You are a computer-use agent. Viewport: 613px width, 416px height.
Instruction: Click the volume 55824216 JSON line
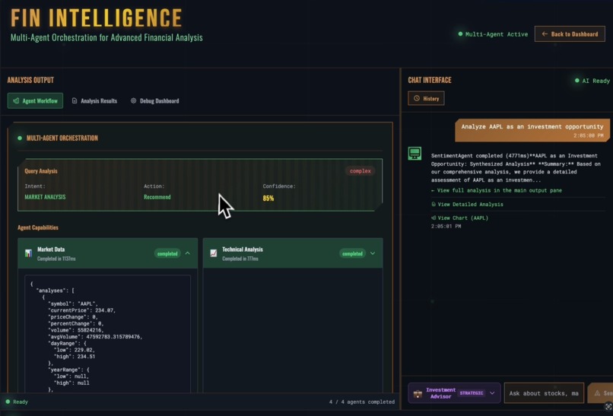[x=75, y=330]
